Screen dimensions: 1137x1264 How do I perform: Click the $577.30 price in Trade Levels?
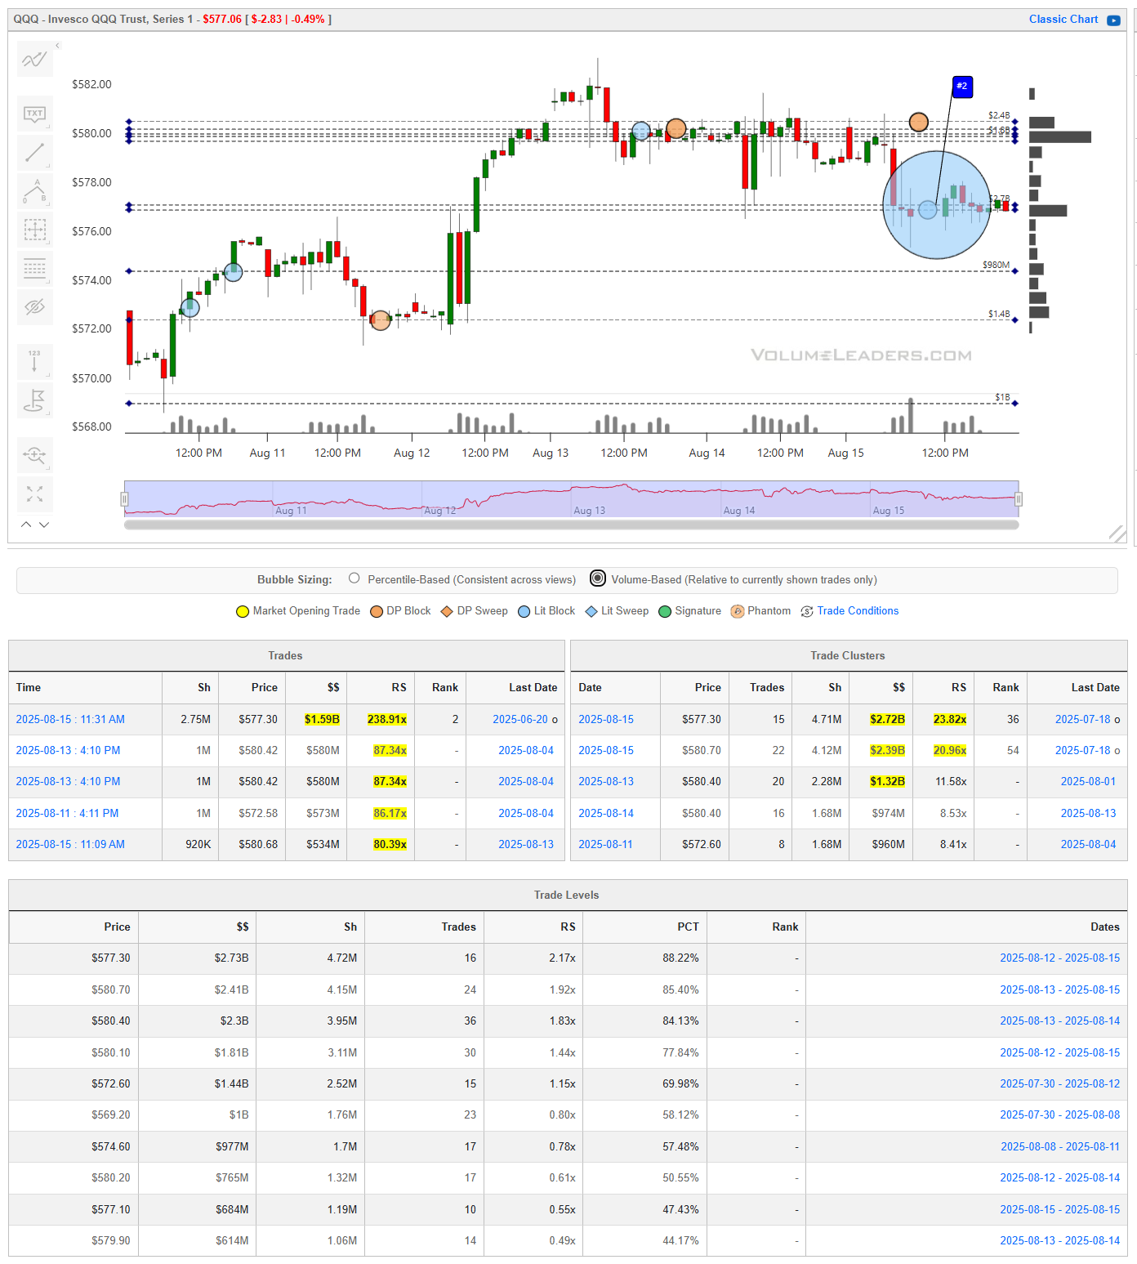click(110, 958)
